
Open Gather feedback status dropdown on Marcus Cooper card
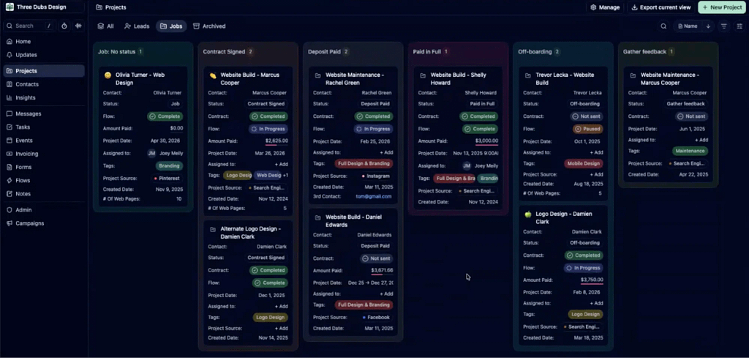tap(686, 104)
